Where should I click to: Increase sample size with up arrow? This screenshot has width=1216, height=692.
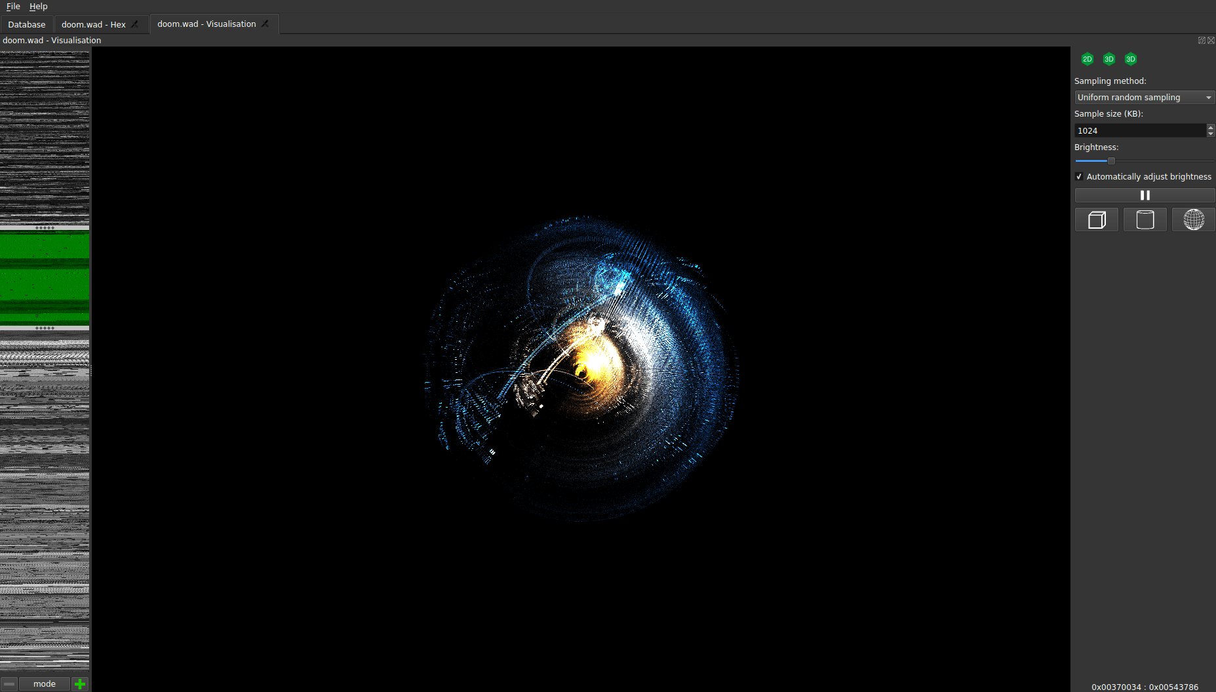tap(1210, 127)
